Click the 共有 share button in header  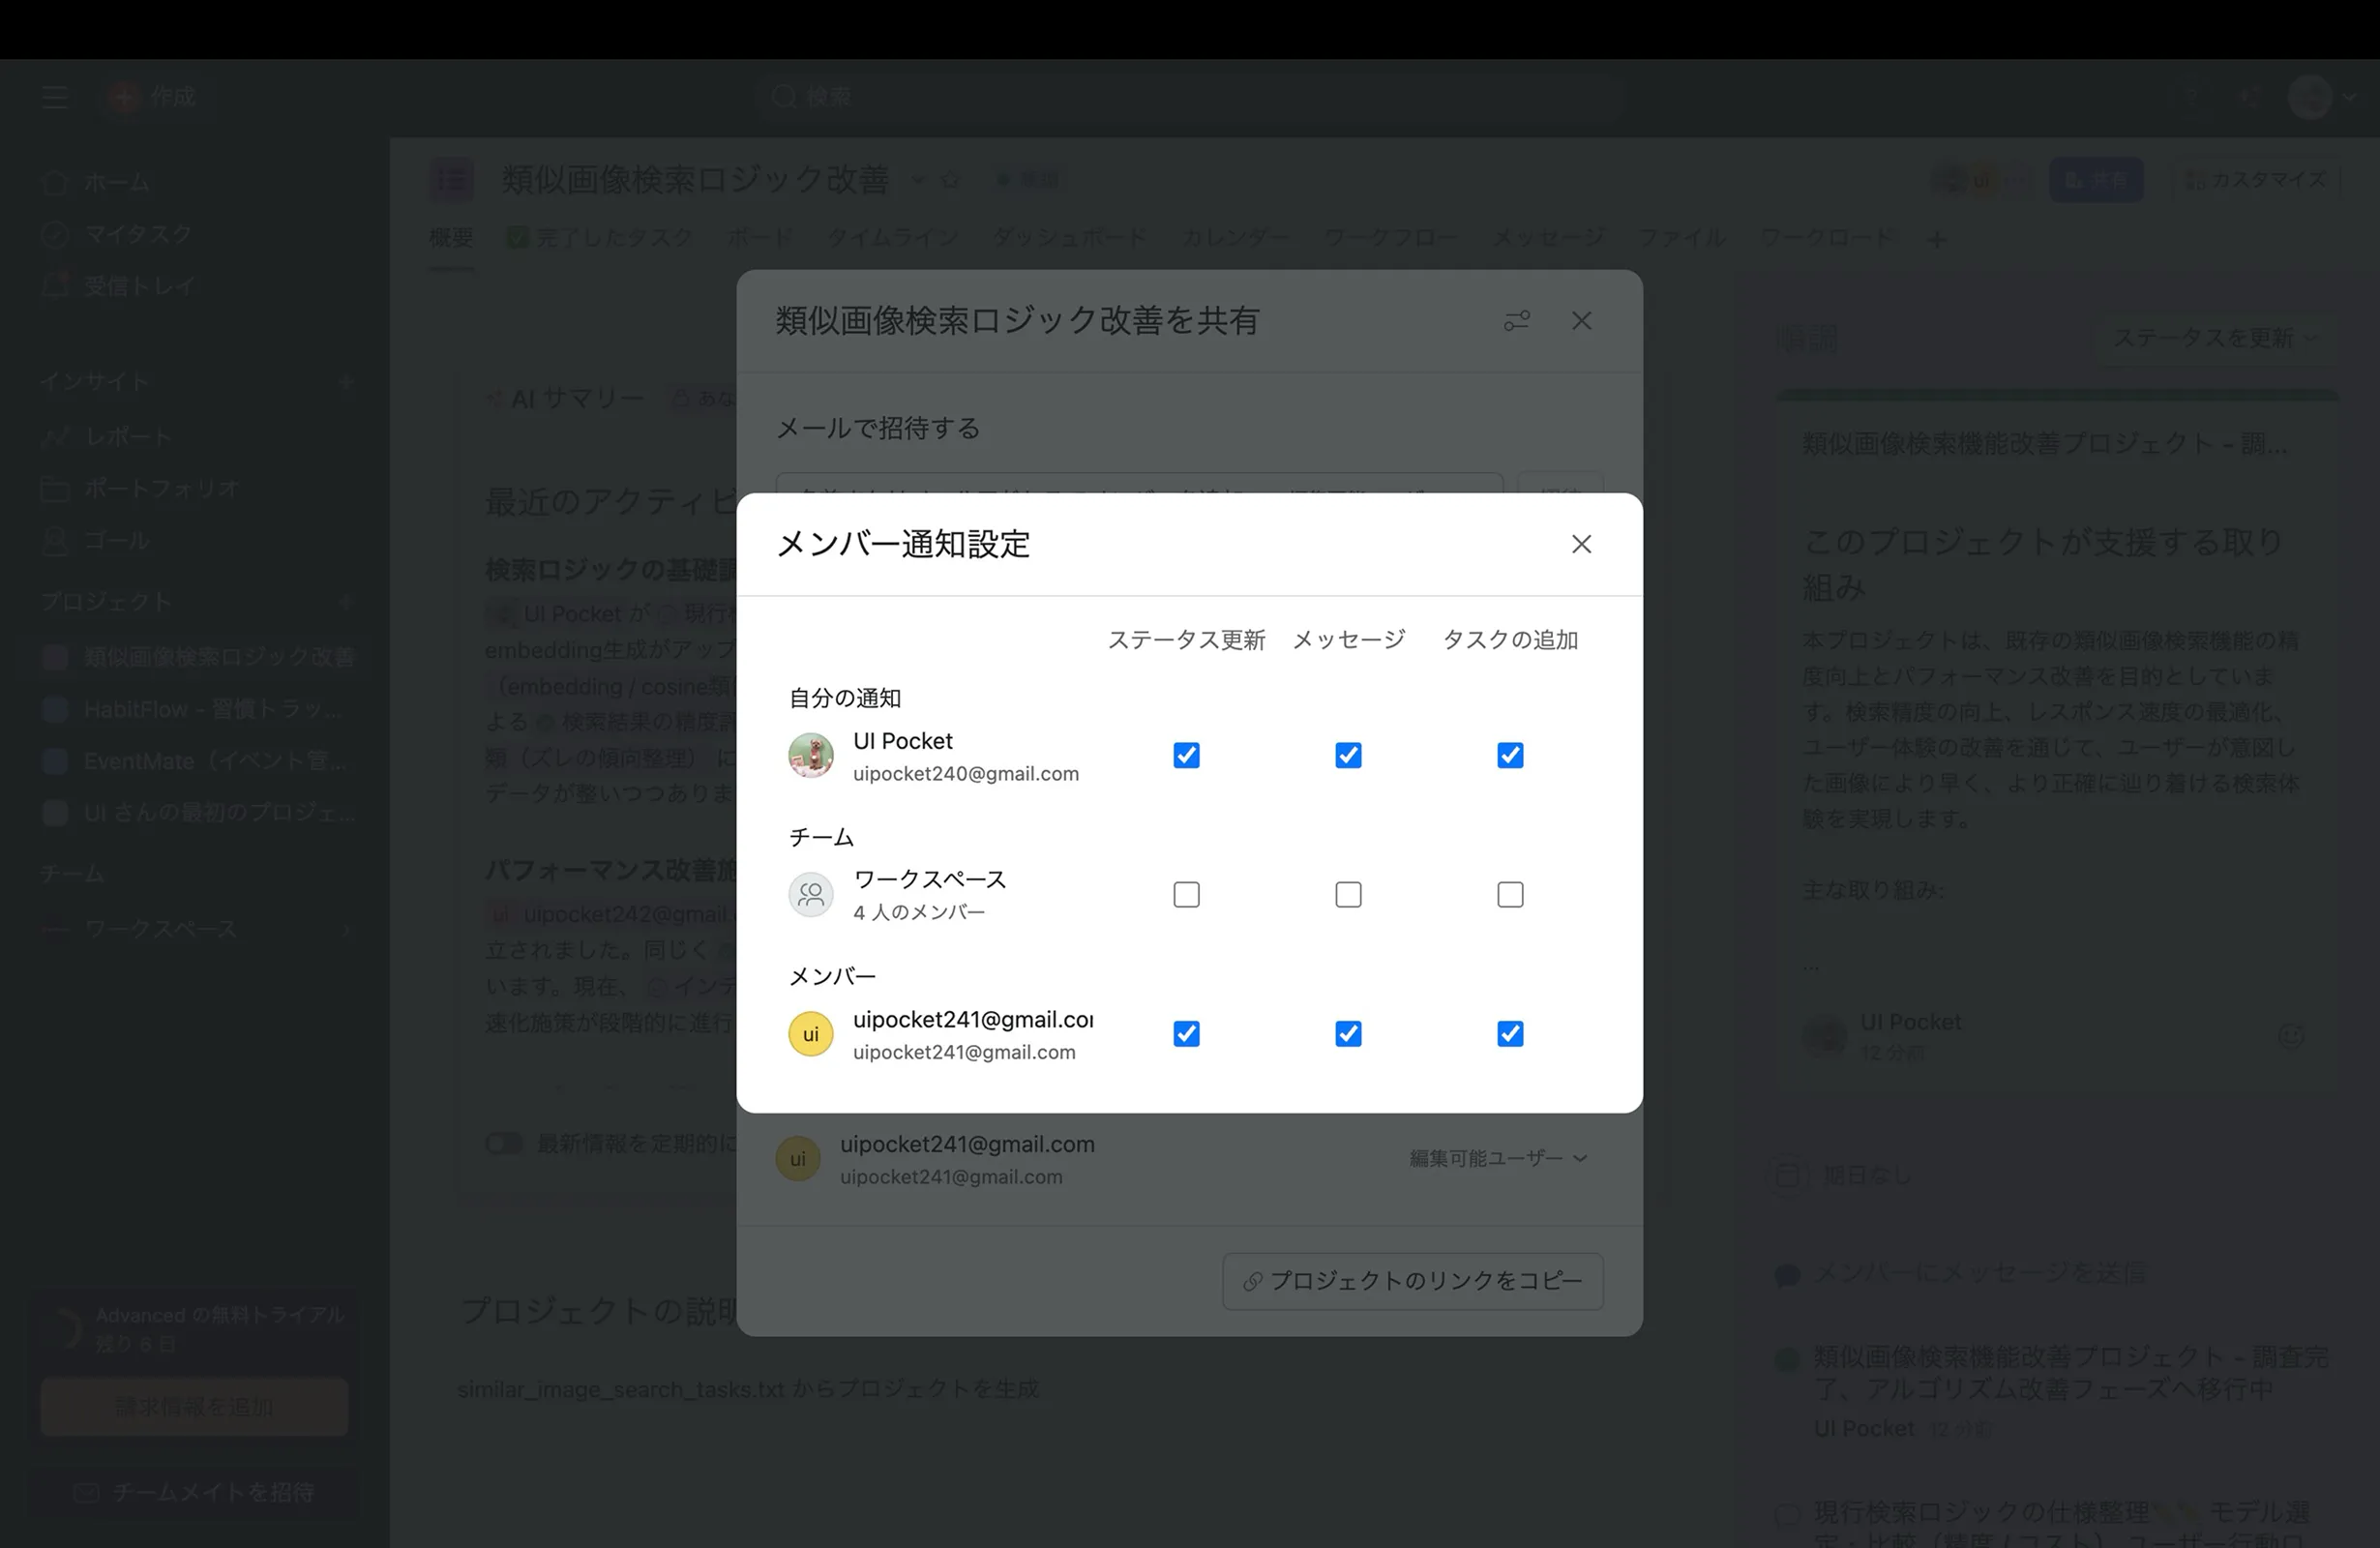[x=2097, y=180]
